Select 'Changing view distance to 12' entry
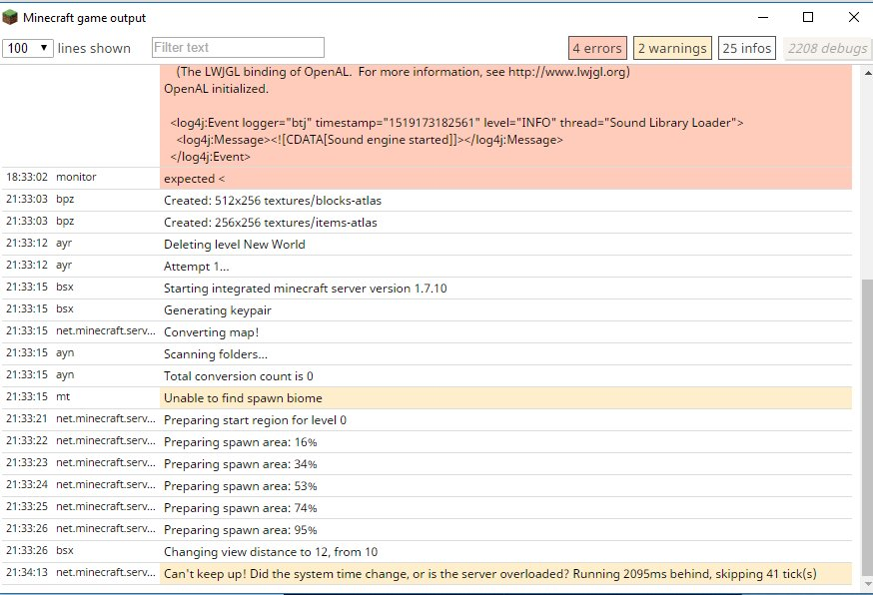 [271, 552]
